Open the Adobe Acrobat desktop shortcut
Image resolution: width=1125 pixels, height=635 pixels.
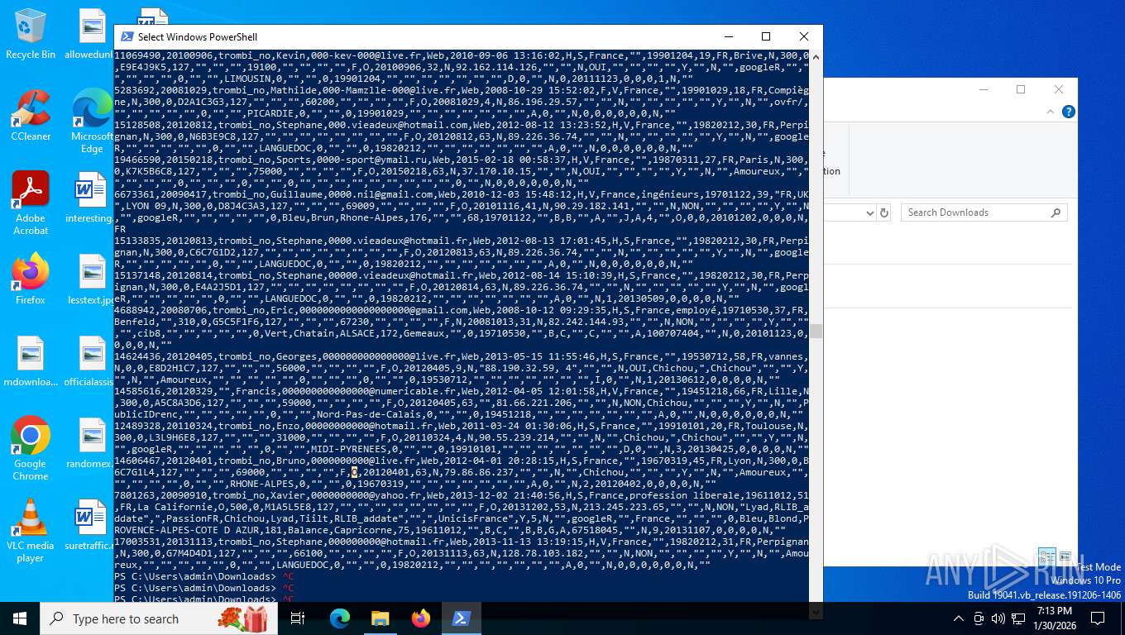[31, 203]
